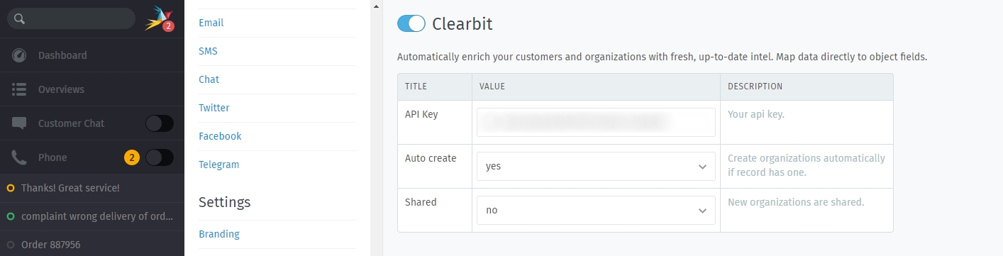Open the Twitter channel settings

tap(214, 108)
